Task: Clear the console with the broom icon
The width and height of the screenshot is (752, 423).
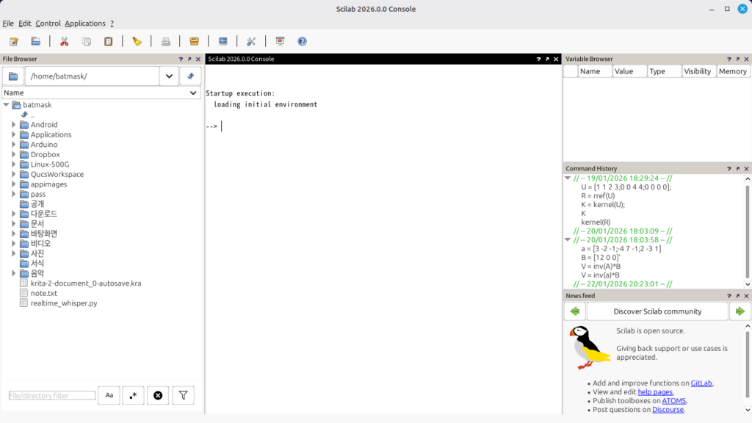Action: pos(137,41)
